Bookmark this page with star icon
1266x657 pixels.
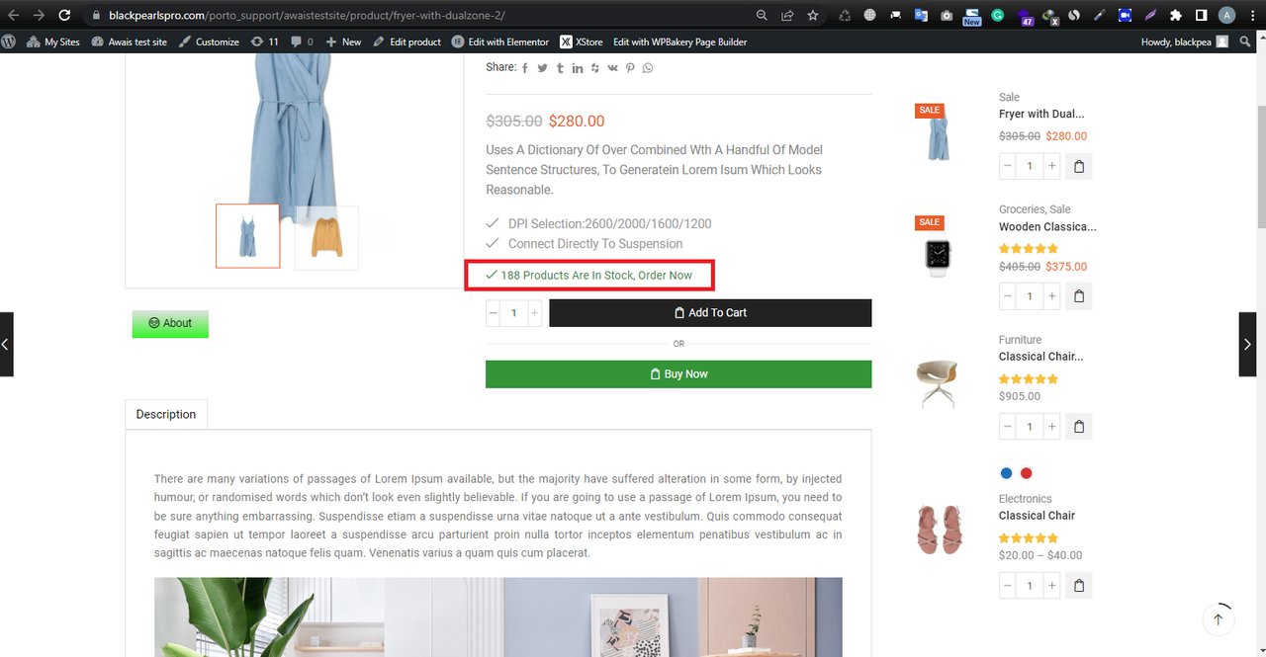812,15
